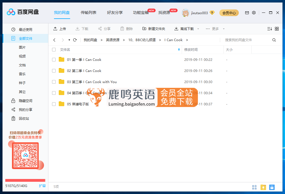Check the box for 01 第一季 I Can Cook
The image size is (285, 194).
[x=54, y=59]
